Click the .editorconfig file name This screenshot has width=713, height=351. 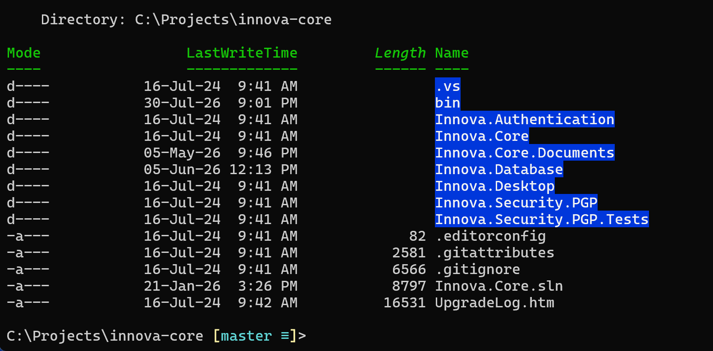coord(490,236)
